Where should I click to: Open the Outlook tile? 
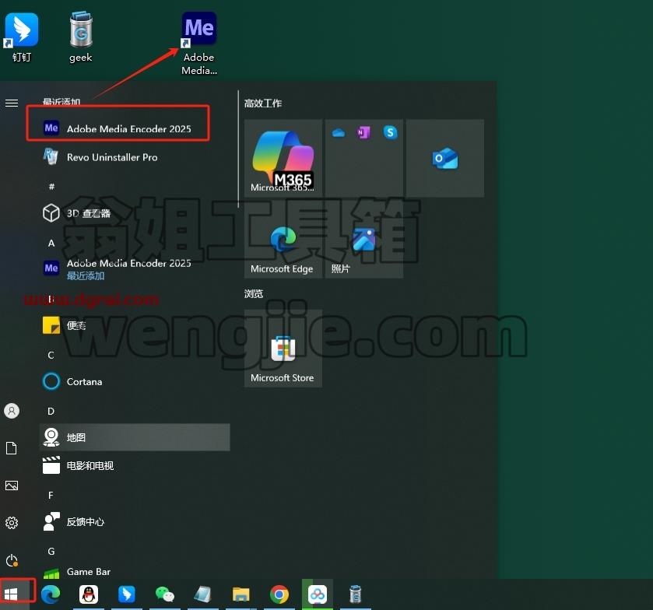444,158
